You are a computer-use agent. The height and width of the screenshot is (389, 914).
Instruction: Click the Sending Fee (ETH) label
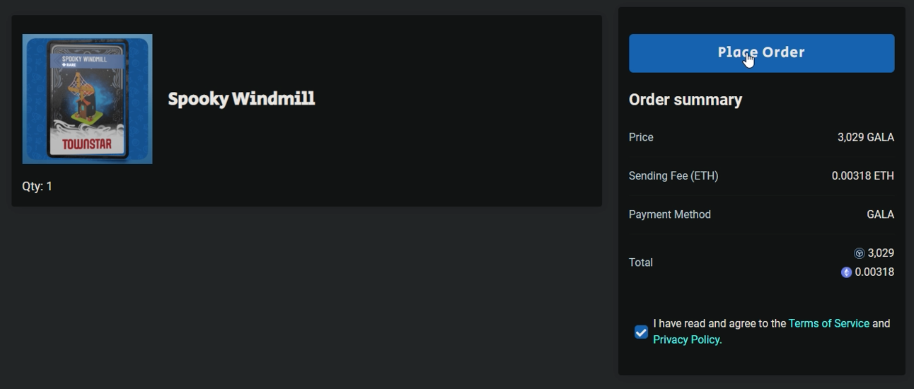click(673, 175)
